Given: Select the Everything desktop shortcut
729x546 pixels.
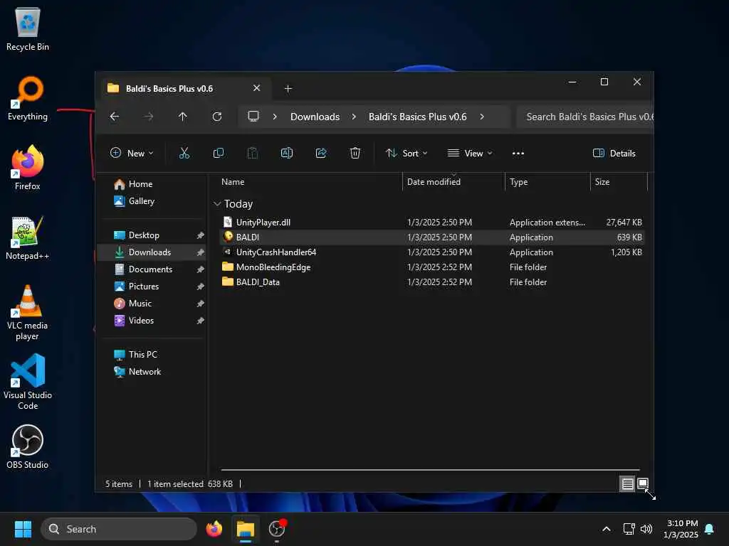Looking at the screenshot, I should tap(28, 99).
